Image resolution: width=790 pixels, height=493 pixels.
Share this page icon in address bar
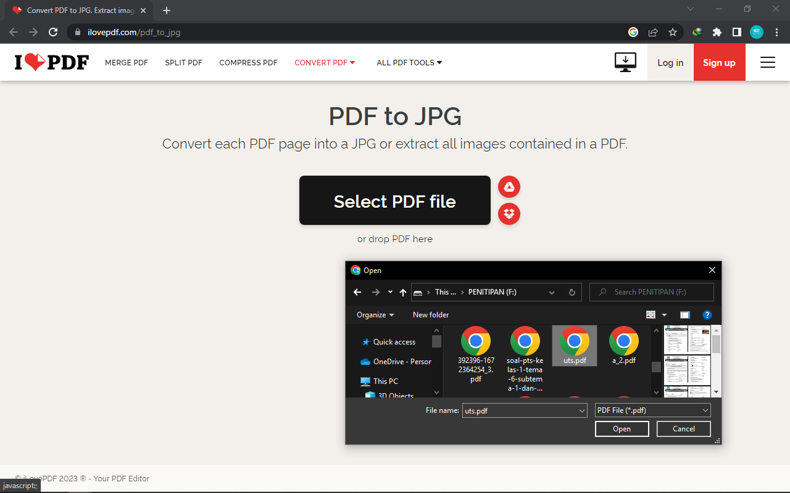tap(653, 32)
